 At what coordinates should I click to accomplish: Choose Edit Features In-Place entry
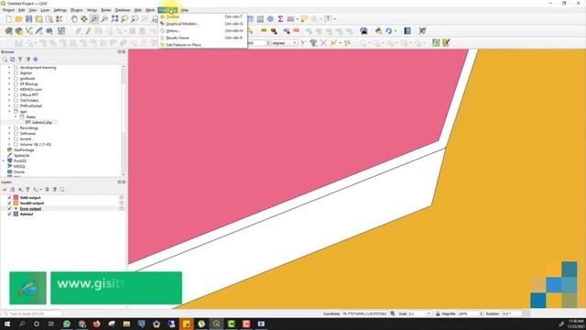[x=202, y=45]
